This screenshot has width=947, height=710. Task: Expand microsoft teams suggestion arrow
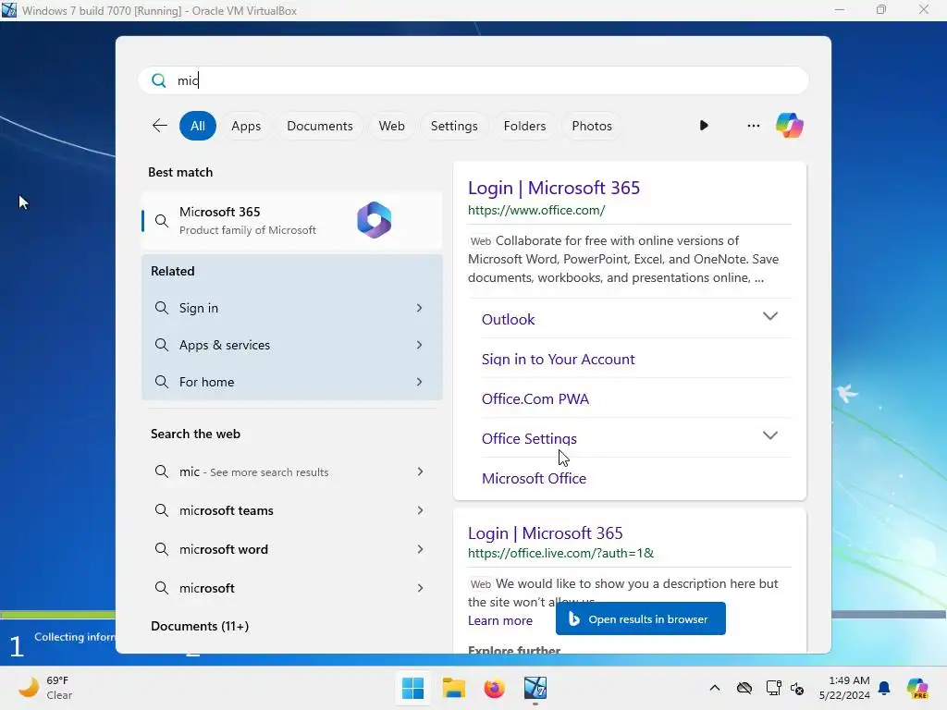click(x=420, y=510)
